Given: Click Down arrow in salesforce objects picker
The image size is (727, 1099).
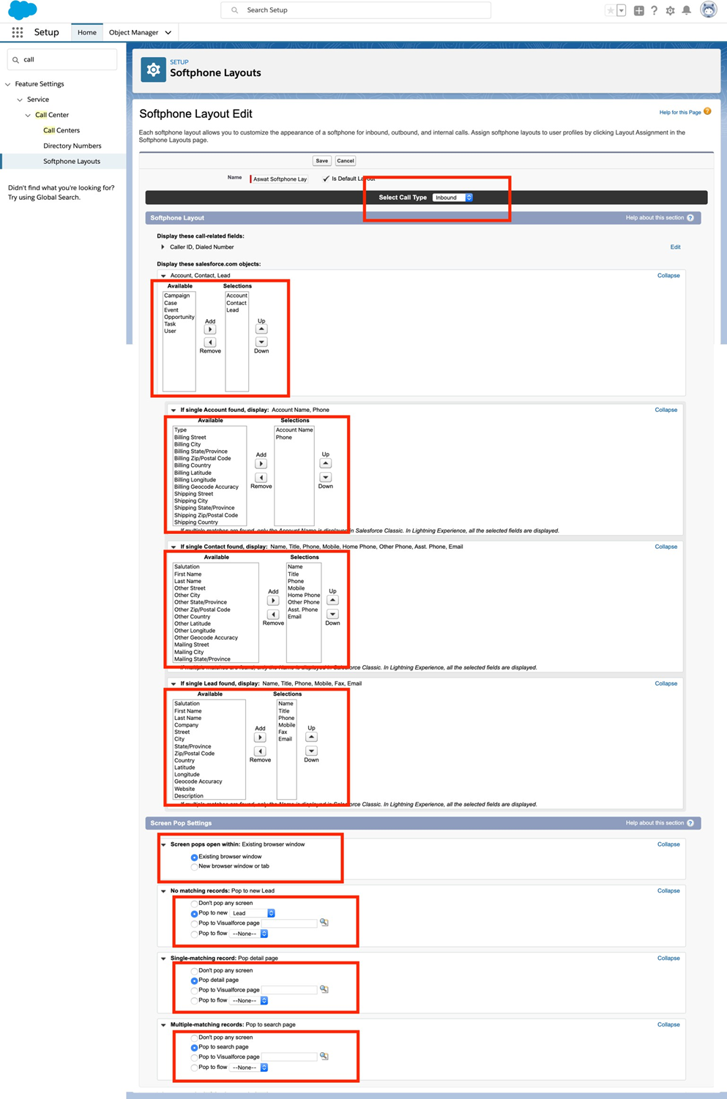Looking at the screenshot, I should click(261, 342).
